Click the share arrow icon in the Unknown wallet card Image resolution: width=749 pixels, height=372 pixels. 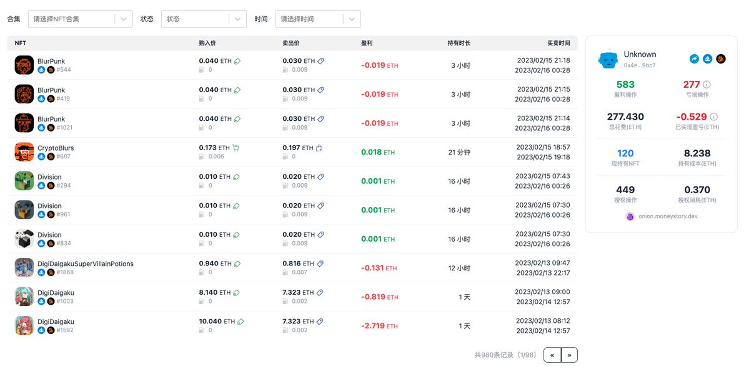(x=694, y=59)
